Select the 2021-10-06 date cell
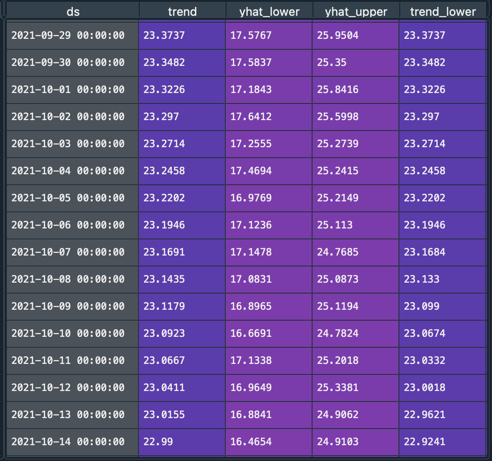This screenshot has height=461, width=492. 68,225
